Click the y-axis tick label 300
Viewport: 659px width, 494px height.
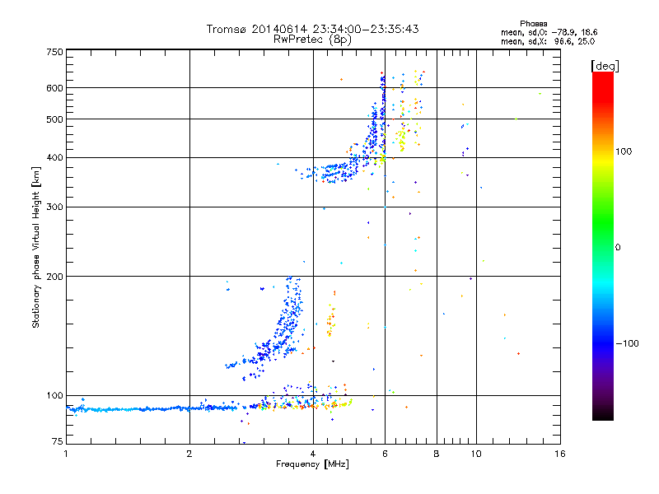tap(54, 207)
